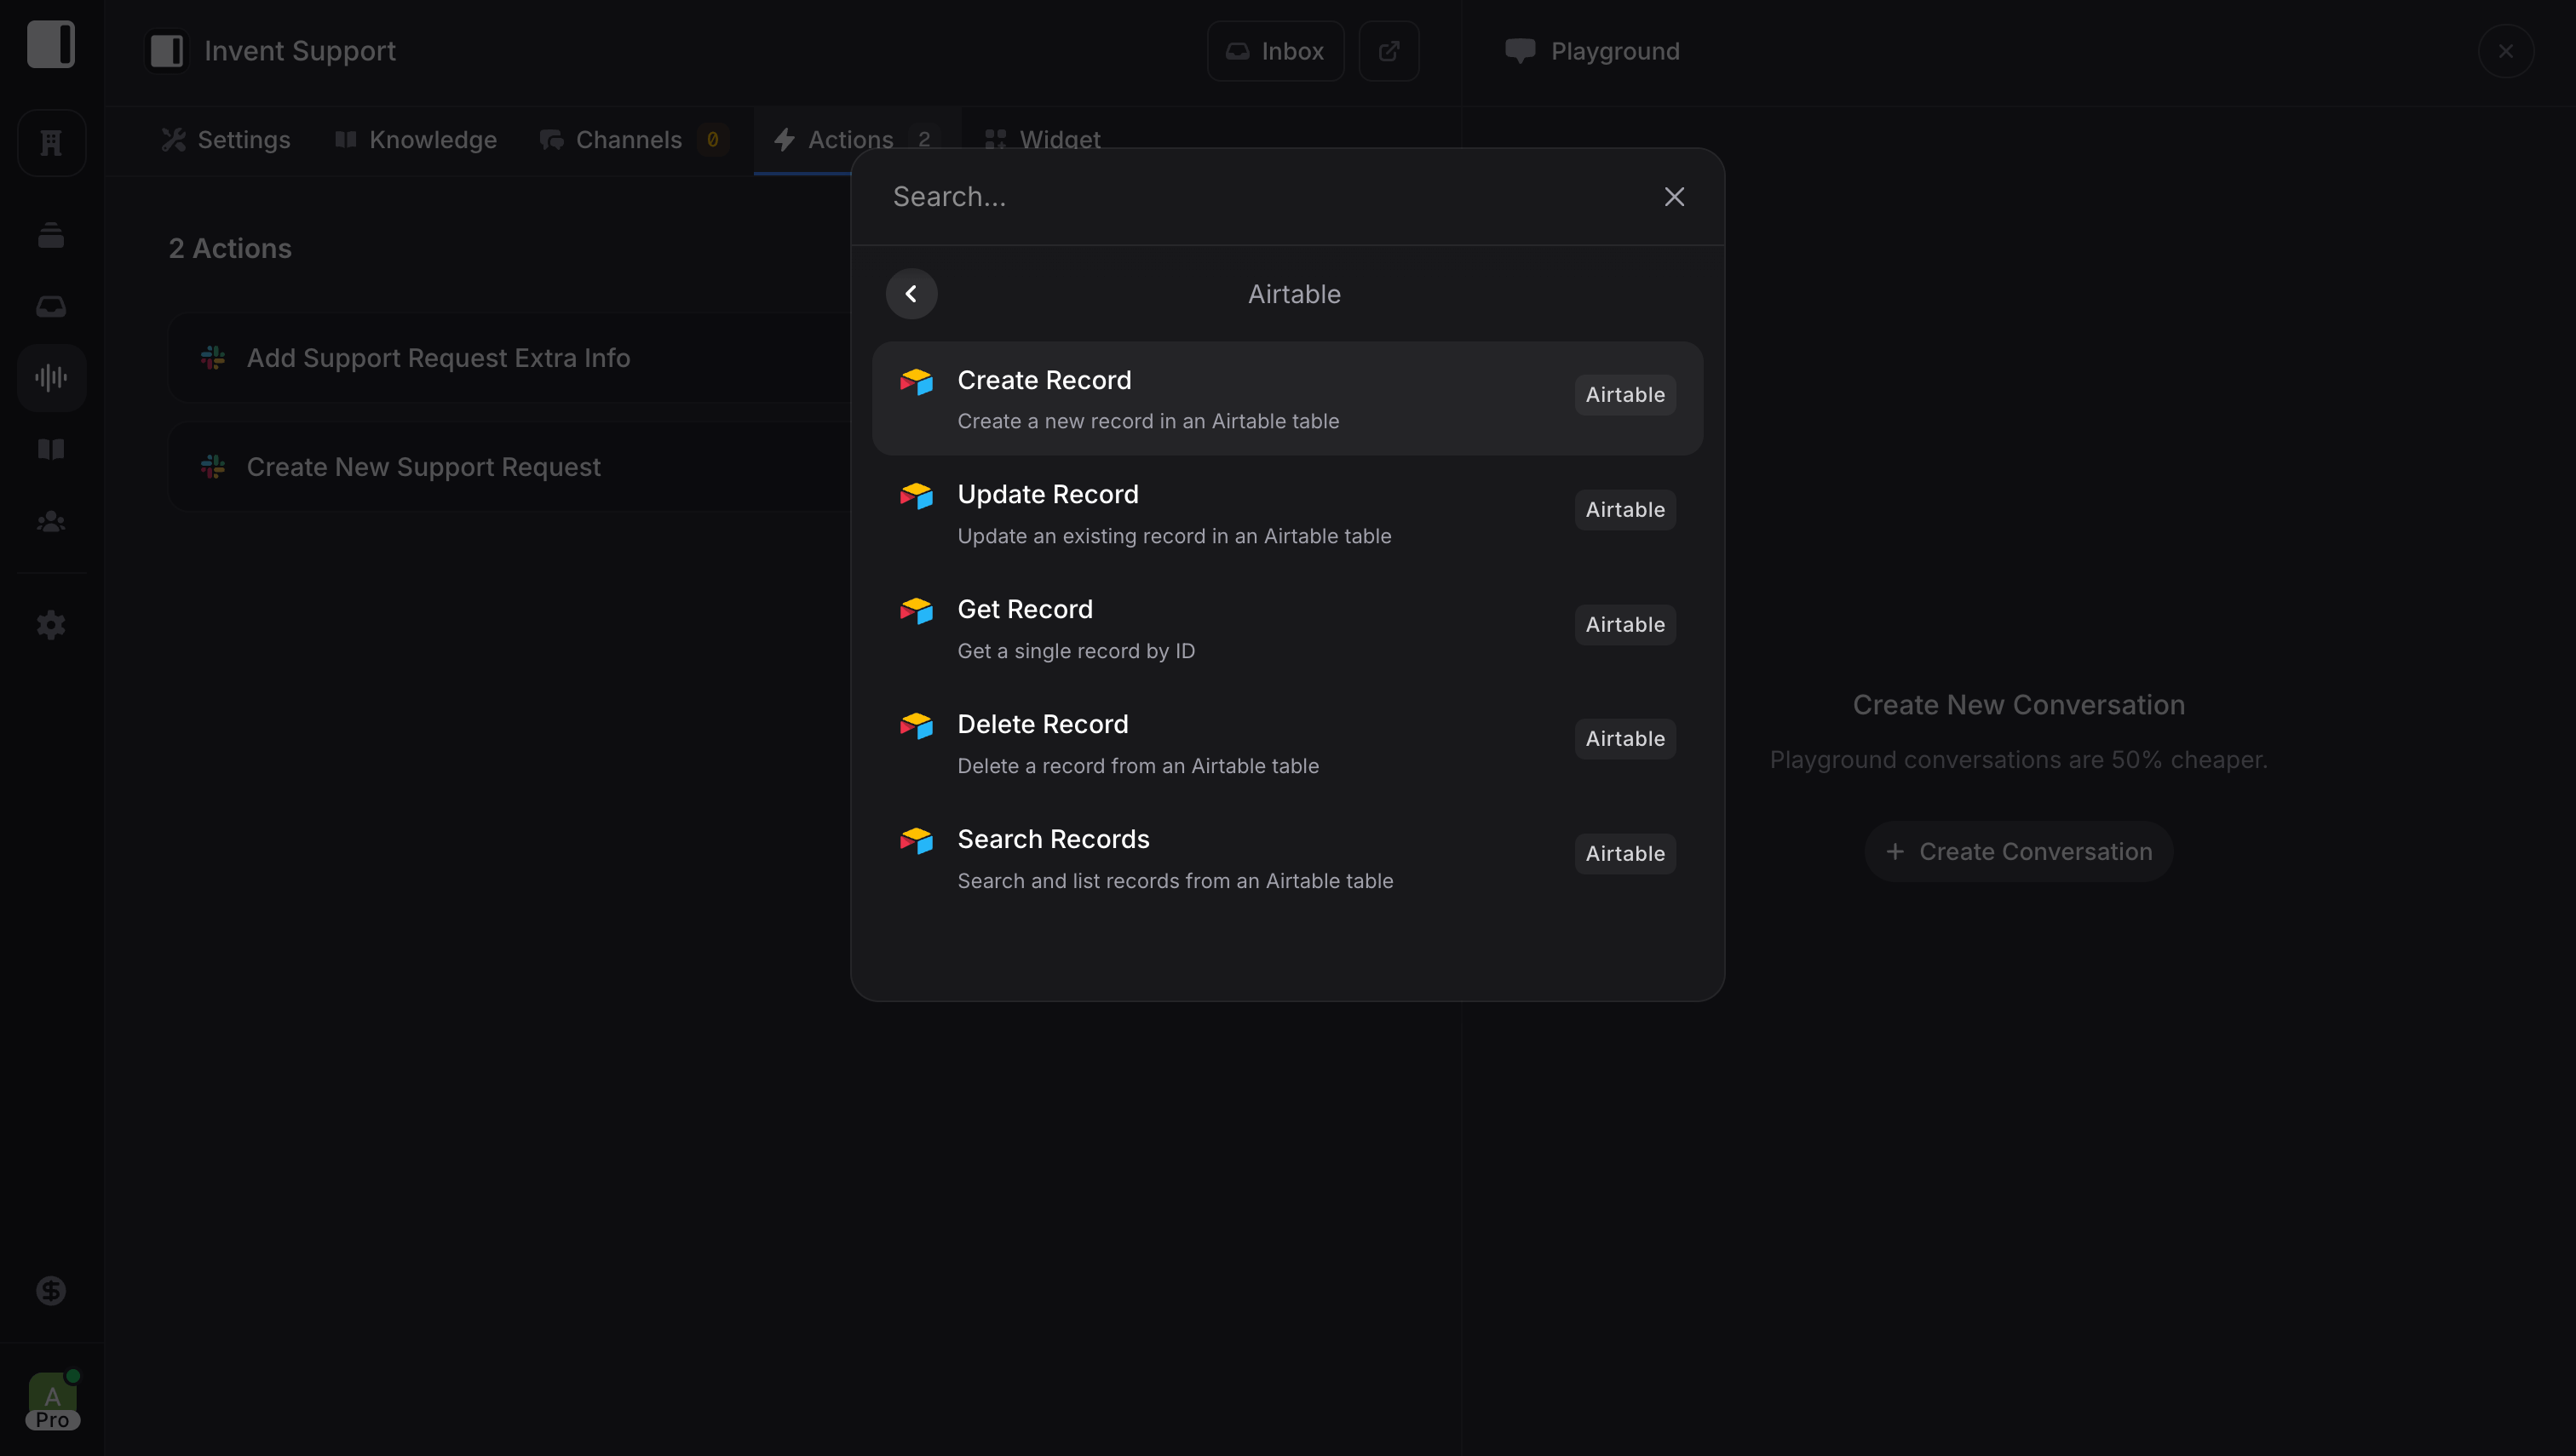Select the Actions tab
Viewport: 2576px width, 1456px height.
(x=856, y=140)
